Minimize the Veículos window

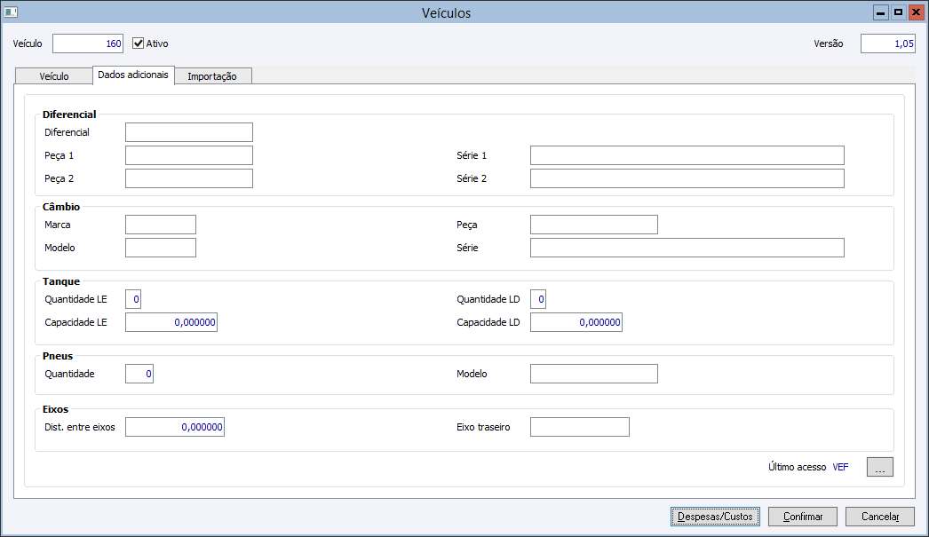881,12
